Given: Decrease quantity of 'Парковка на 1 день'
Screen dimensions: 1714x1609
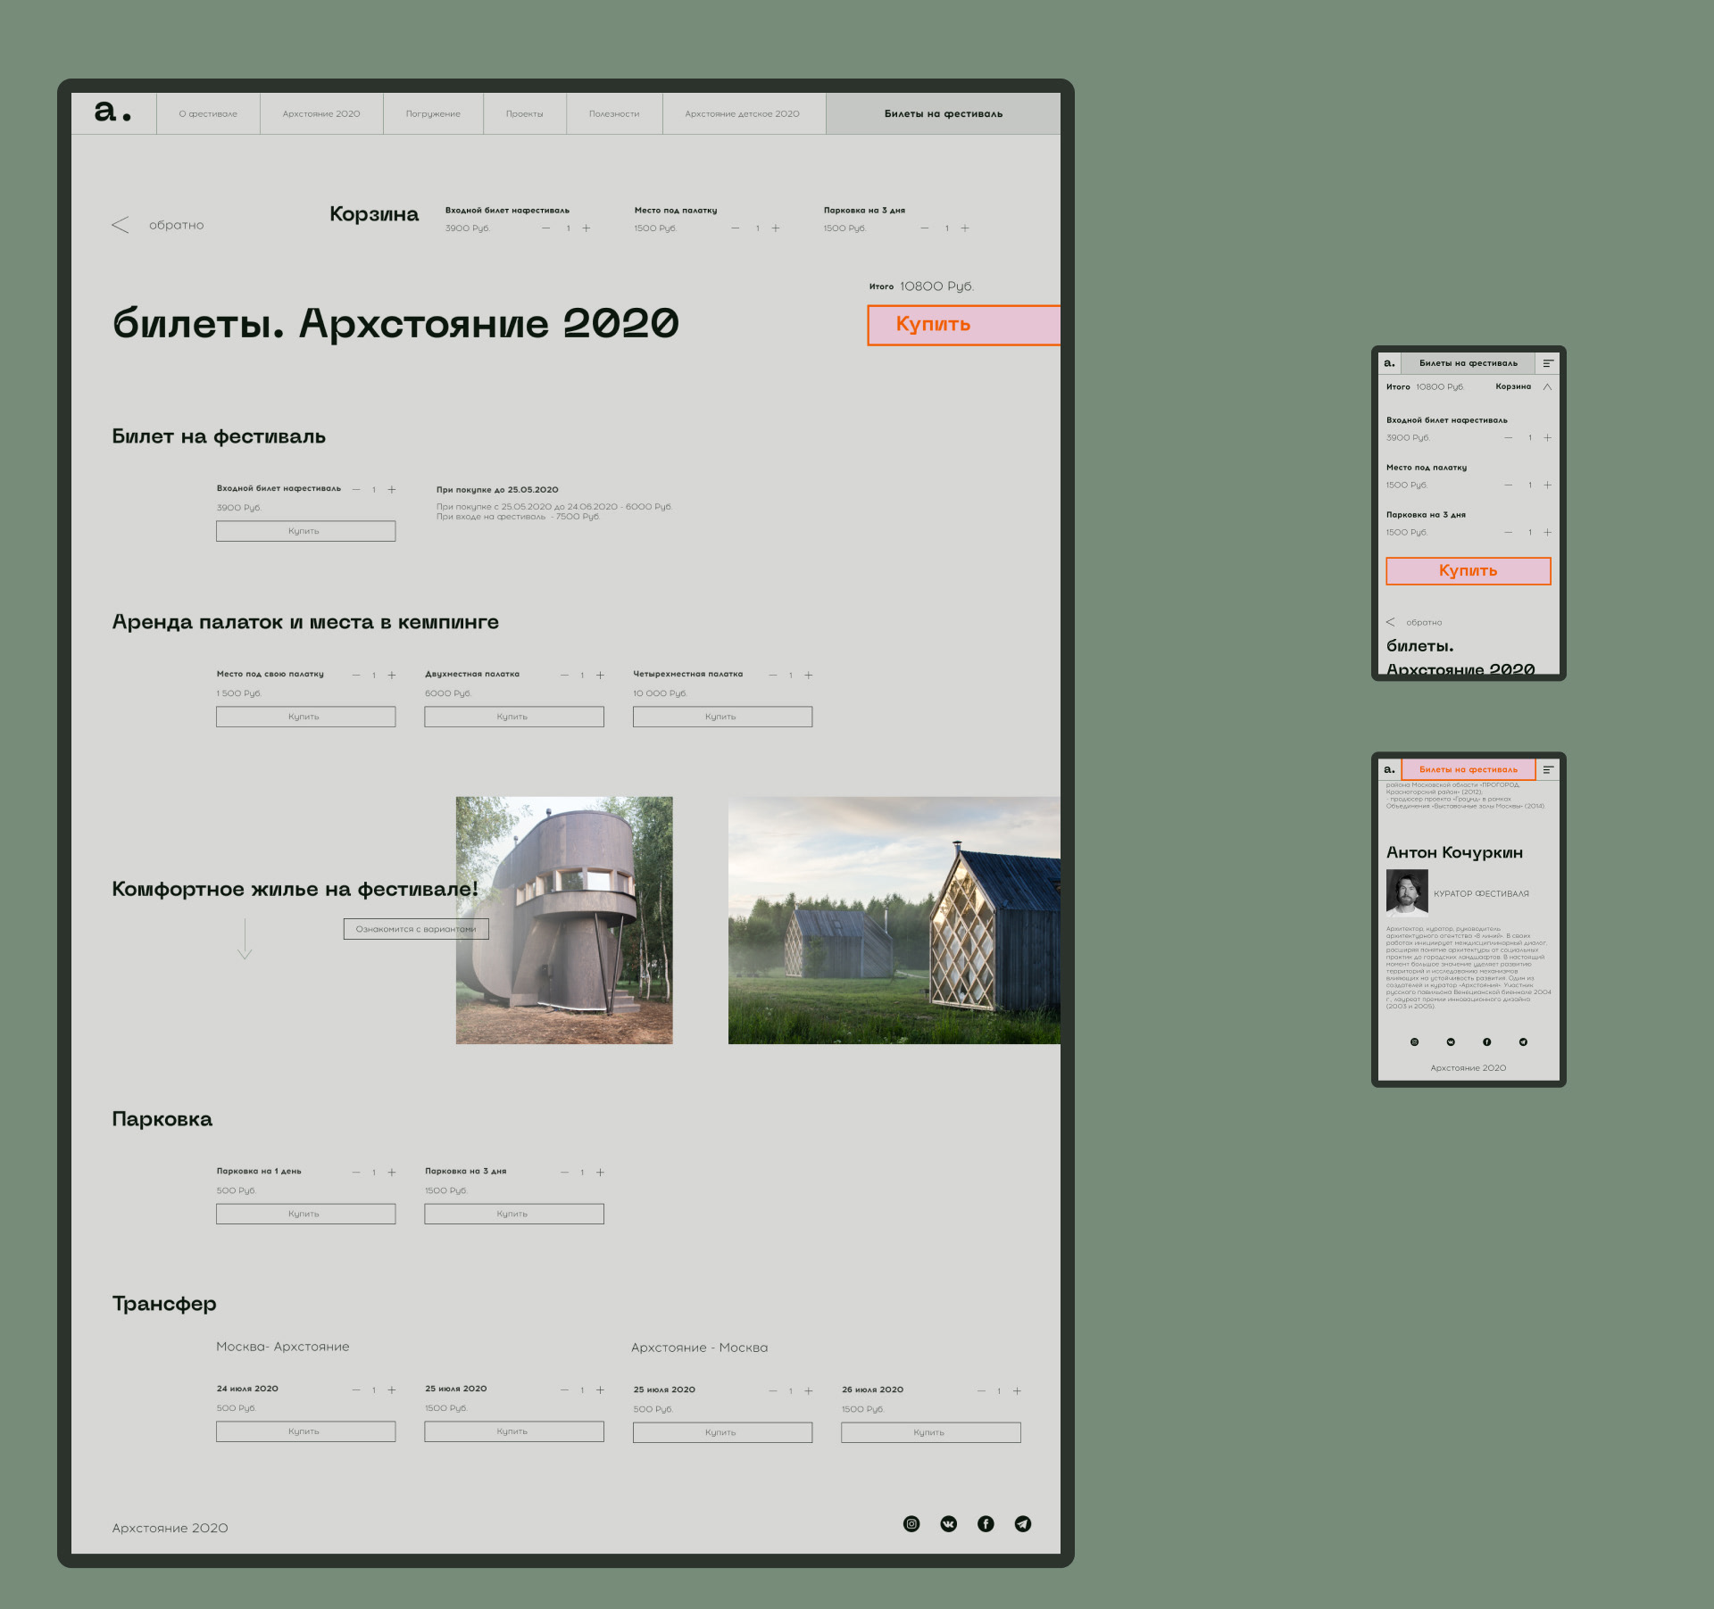Looking at the screenshot, I should click(355, 1172).
